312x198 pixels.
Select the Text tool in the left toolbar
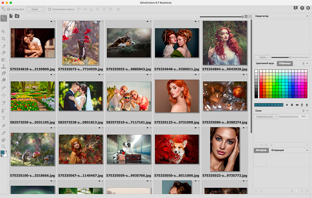(x=4, y=118)
